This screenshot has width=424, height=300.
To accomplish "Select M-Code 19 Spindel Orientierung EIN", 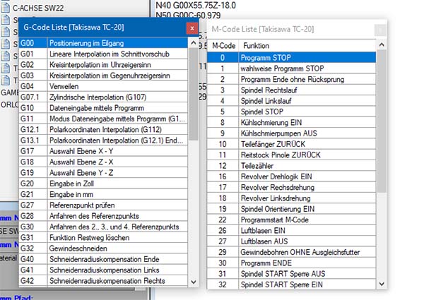I will point(291,209).
